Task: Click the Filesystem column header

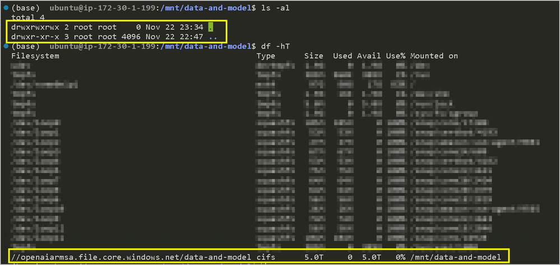Action: [35, 56]
